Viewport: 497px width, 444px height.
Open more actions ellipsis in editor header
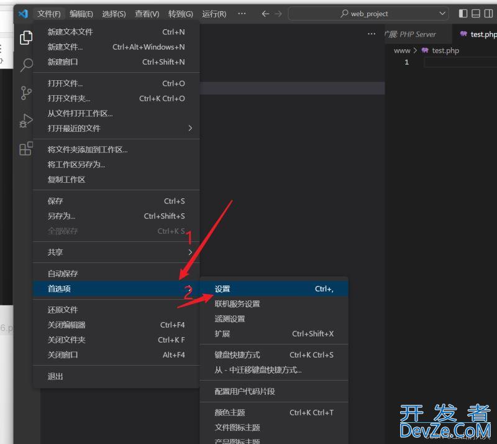(x=372, y=34)
